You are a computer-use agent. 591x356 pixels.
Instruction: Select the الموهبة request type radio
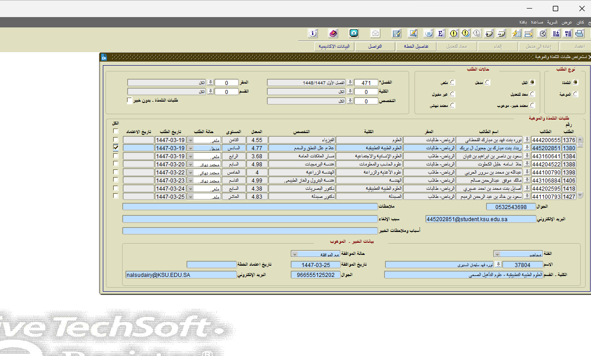coord(576,94)
